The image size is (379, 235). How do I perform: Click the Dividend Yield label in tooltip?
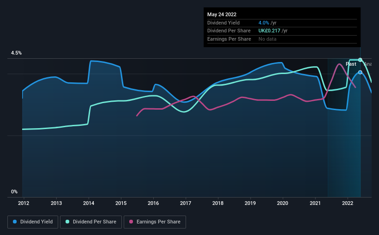tap(223, 23)
